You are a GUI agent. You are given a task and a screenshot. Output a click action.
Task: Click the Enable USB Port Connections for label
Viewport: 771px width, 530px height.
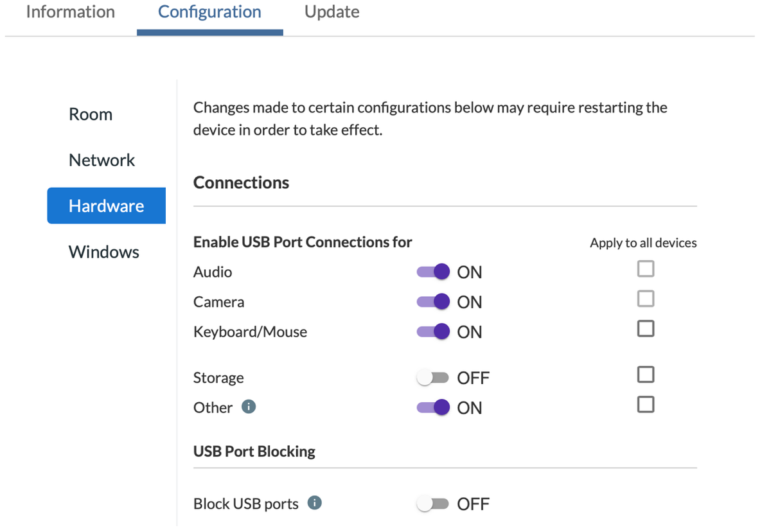tap(303, 242)
